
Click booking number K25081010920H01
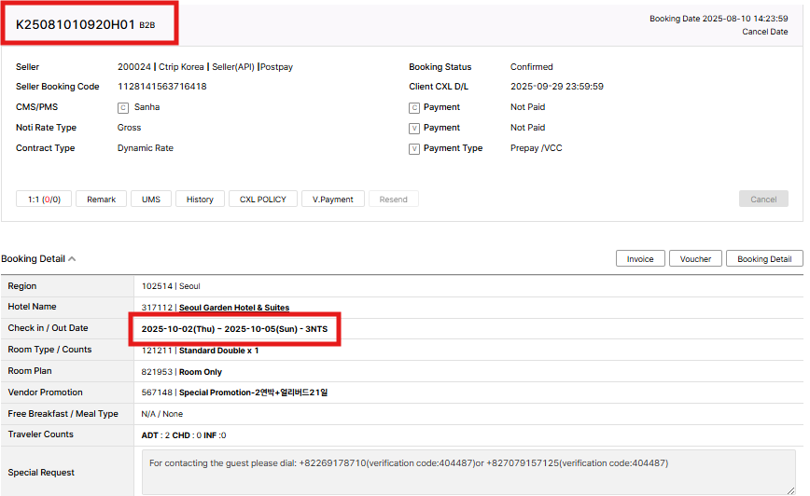tap(76, 24)
